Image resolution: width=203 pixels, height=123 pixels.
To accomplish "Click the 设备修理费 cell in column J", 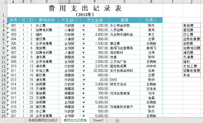I will coord(191,71).
